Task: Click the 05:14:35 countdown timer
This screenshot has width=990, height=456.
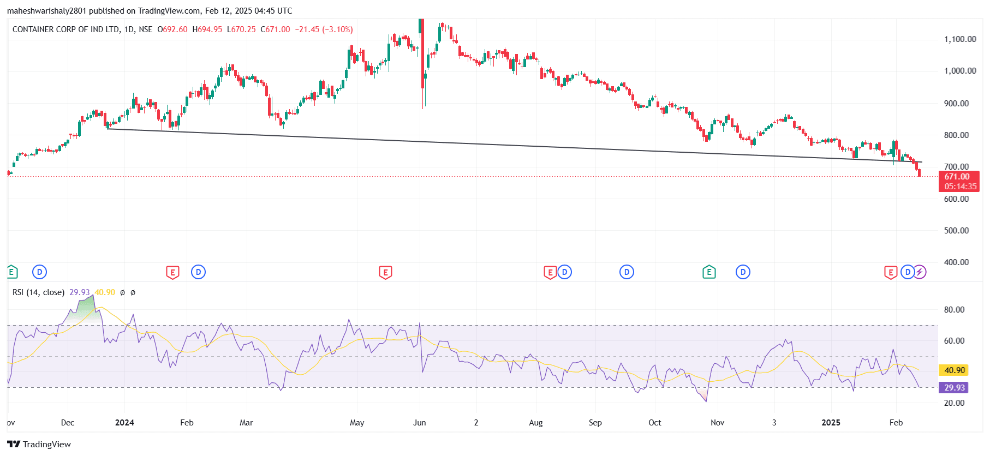Action: tap(961, 187)
